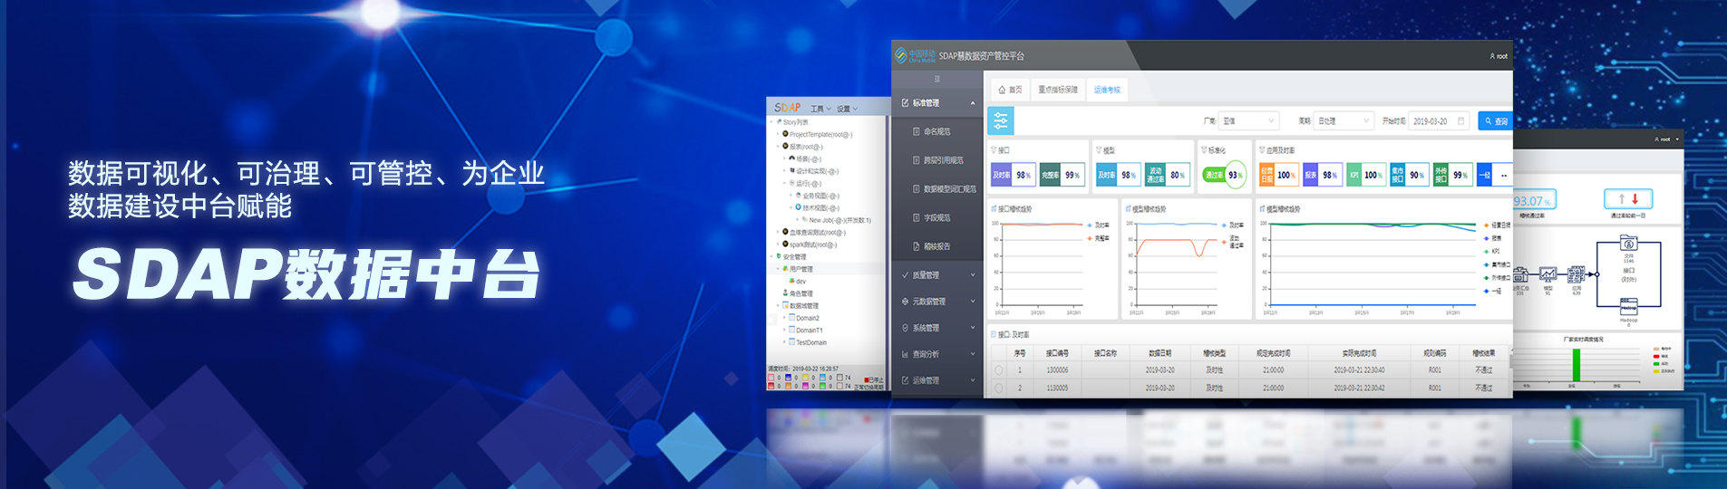Click 接口 完整率 99% metric card

[1061, 175]
